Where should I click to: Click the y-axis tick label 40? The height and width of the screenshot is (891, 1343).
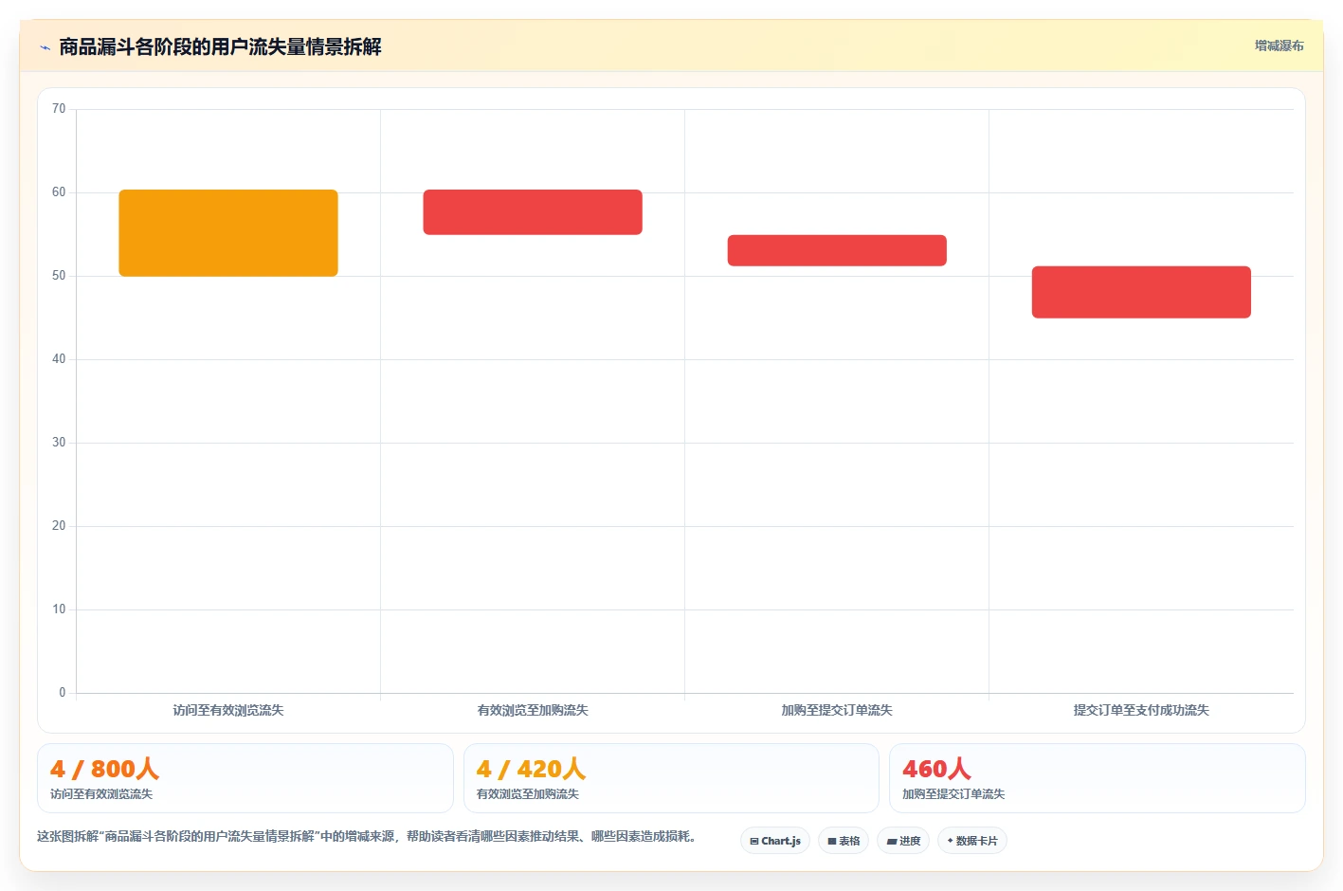(x=59, y=359)
